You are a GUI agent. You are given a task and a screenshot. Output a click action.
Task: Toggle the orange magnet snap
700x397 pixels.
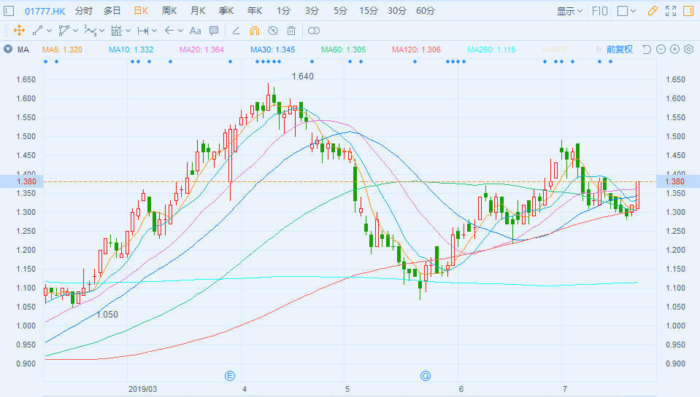255,31
